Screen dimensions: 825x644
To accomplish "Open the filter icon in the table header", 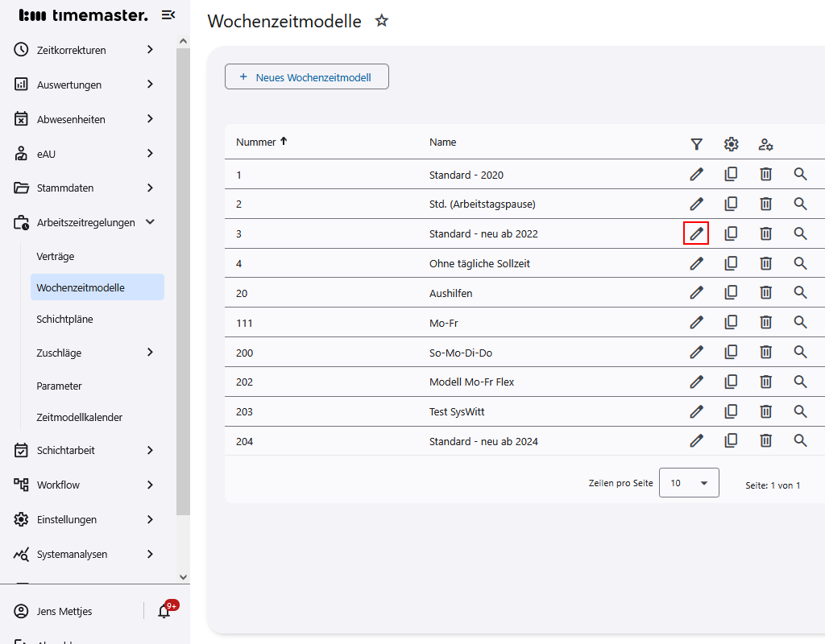I will tap(696, 144).
